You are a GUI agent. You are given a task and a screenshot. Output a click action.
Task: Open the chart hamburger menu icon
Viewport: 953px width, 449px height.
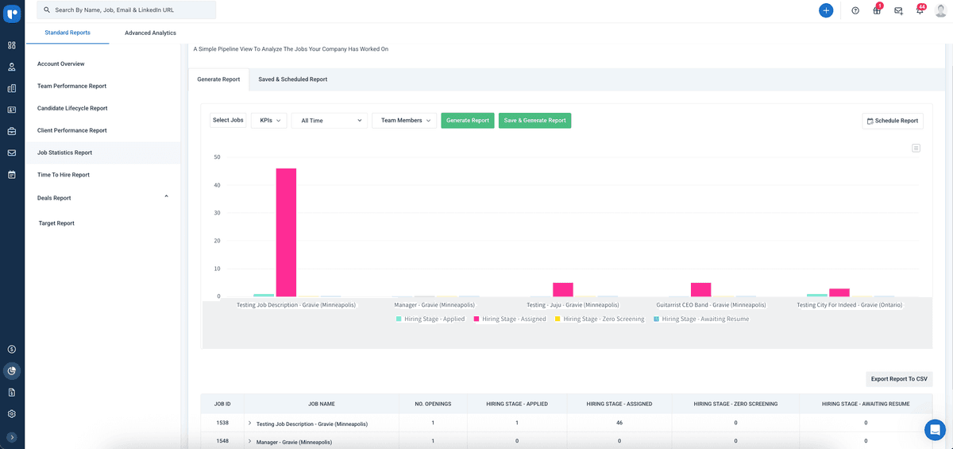tap(916, 148)
